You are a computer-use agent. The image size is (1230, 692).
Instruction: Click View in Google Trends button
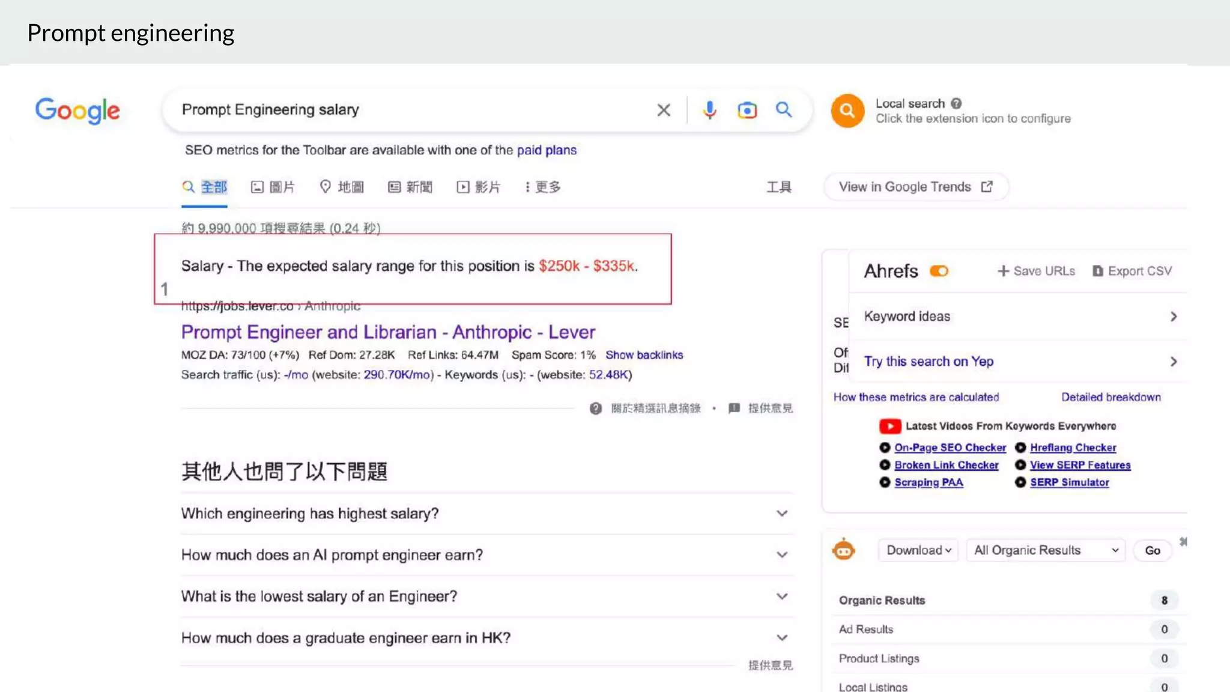tap(915, 187)
